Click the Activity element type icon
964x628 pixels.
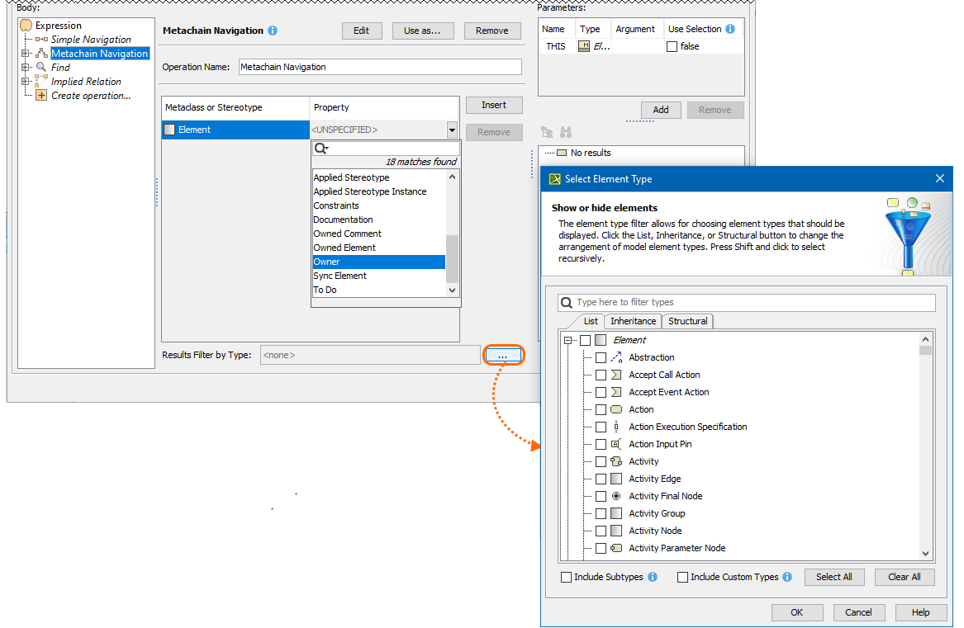coord(616,460)
